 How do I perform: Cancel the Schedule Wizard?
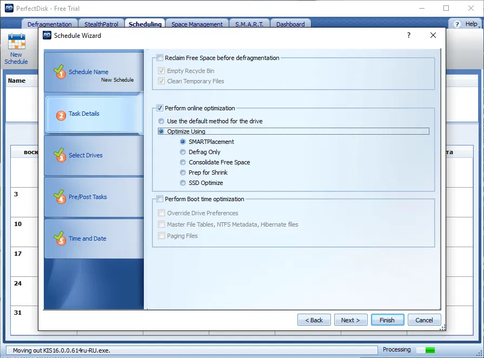(x=424, y=320)
